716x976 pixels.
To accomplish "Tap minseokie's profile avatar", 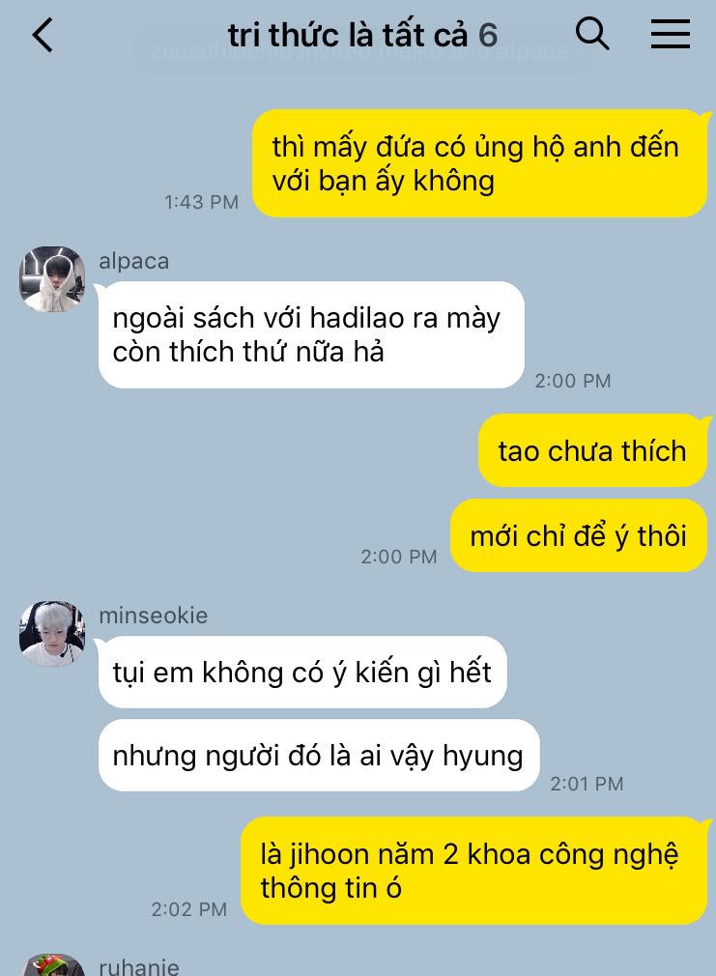I will click(x=52, y=634).
